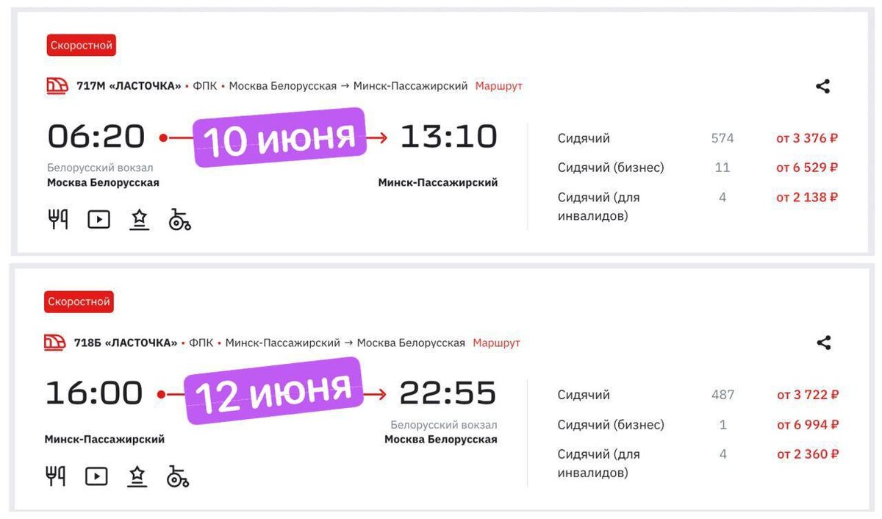This screenshot has width=882, height=519.
Task: Click red train logo of 717М
Action: [x=57, y=86]
